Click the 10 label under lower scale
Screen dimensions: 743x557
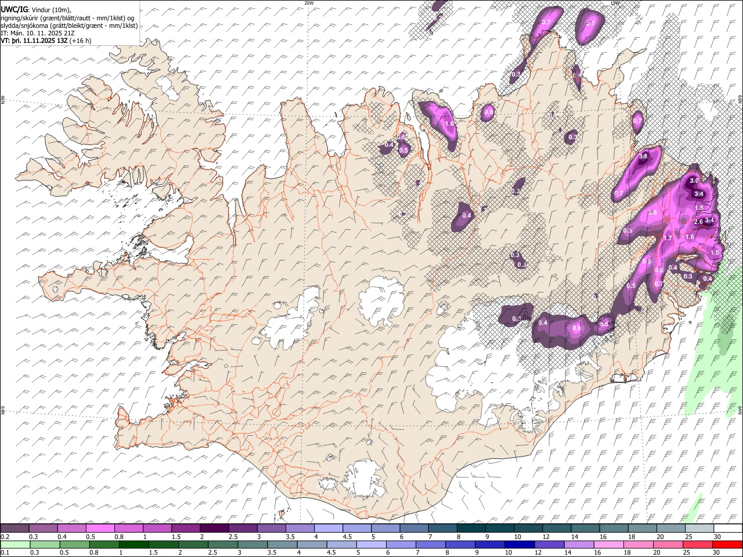click(508, 552)
